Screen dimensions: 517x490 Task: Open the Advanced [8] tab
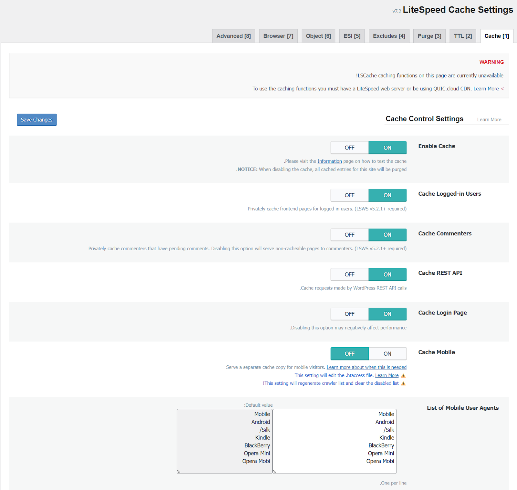click(233, 36)
